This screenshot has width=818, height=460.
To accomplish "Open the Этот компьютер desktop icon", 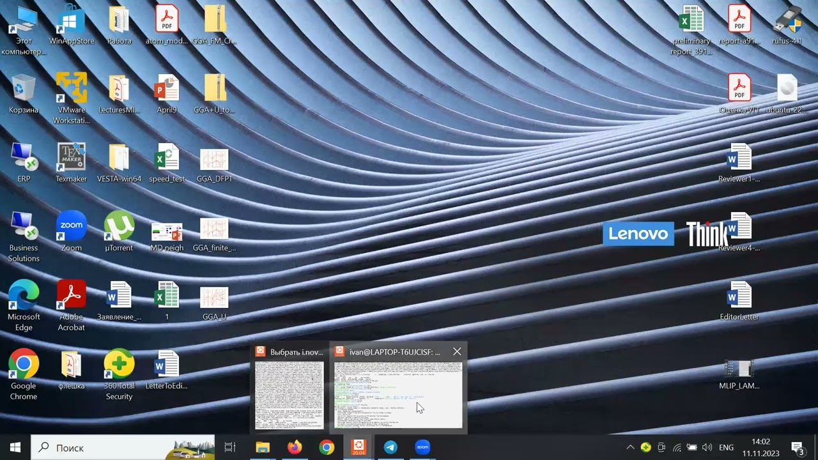I will coord(24,31).
